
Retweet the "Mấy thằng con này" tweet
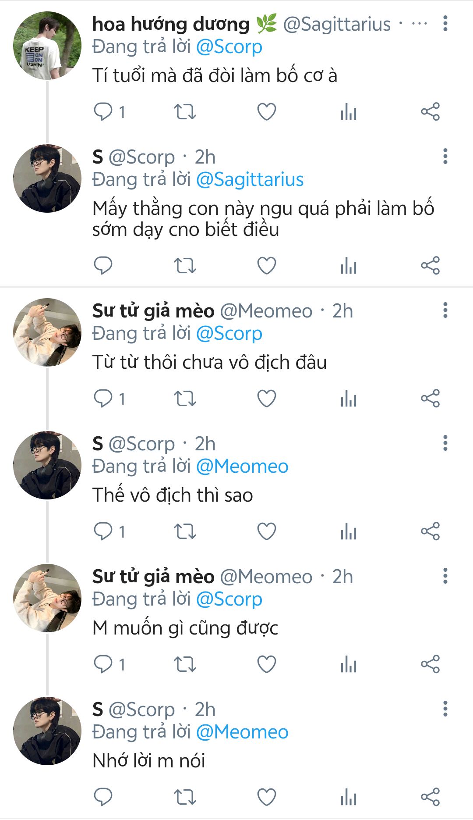pyautogui.click(x=185, y=266)
